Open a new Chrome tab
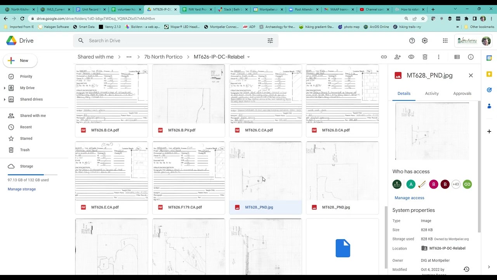The height and width of the screenshot is (280, 497). pyautogui.click(x=433, y=9)
